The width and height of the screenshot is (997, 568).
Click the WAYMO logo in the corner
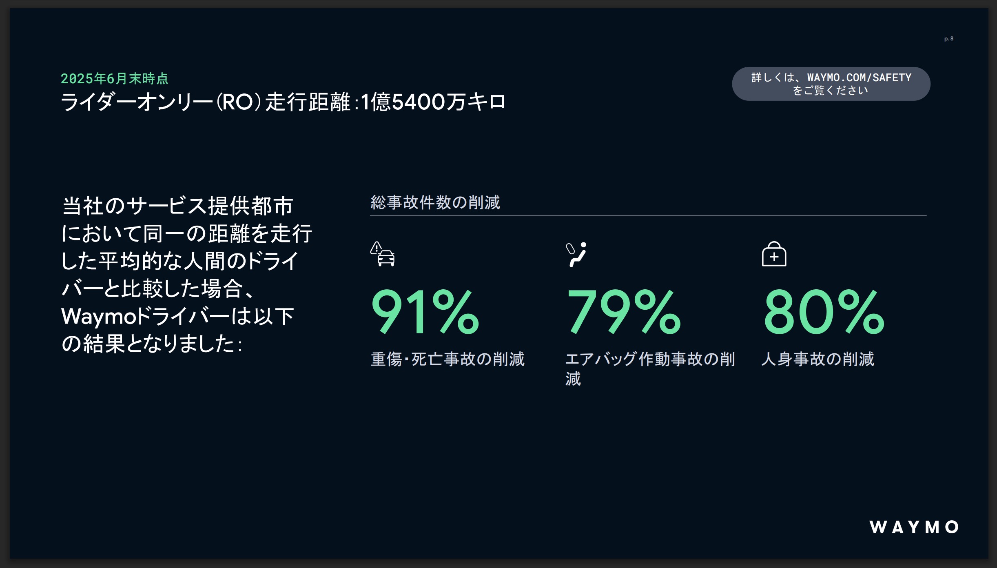[x=914, y=527]
